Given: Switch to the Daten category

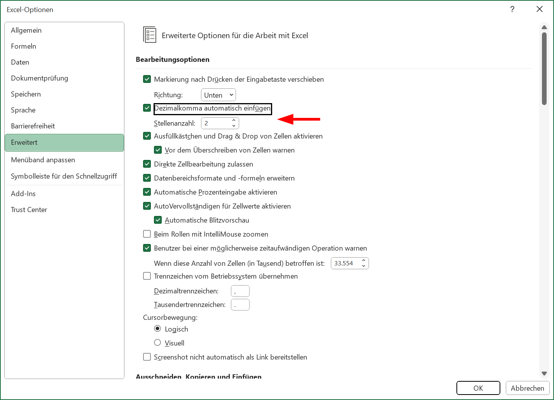Looking at the screenshot, I should click(x=65, y=62).
